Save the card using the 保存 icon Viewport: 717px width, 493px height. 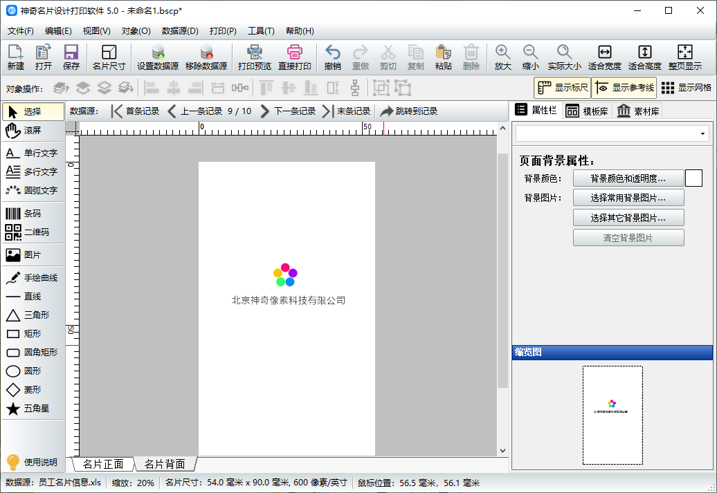point(71,57)
